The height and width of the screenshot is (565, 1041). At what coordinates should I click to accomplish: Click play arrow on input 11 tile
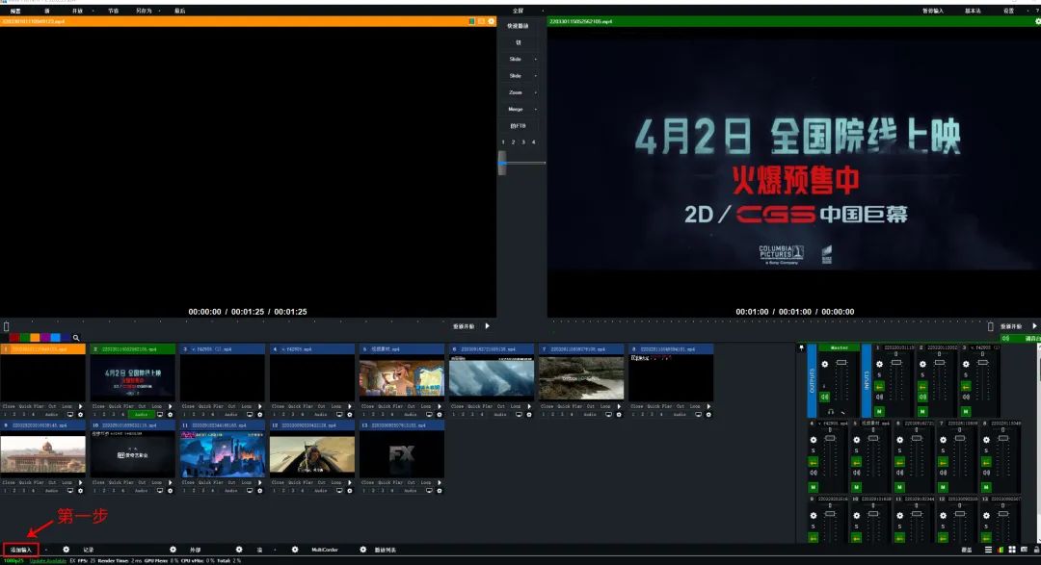coord(260,483)
